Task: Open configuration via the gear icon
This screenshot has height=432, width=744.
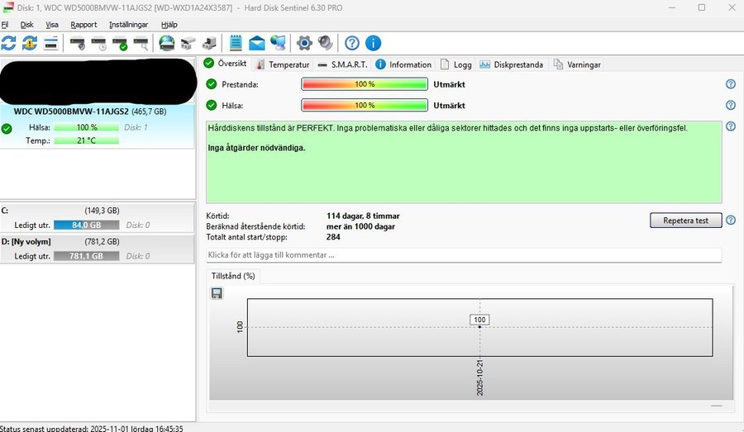Action: tap(304, 43)
